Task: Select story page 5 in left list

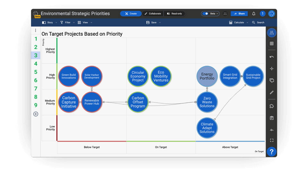Action: [36, 72]
